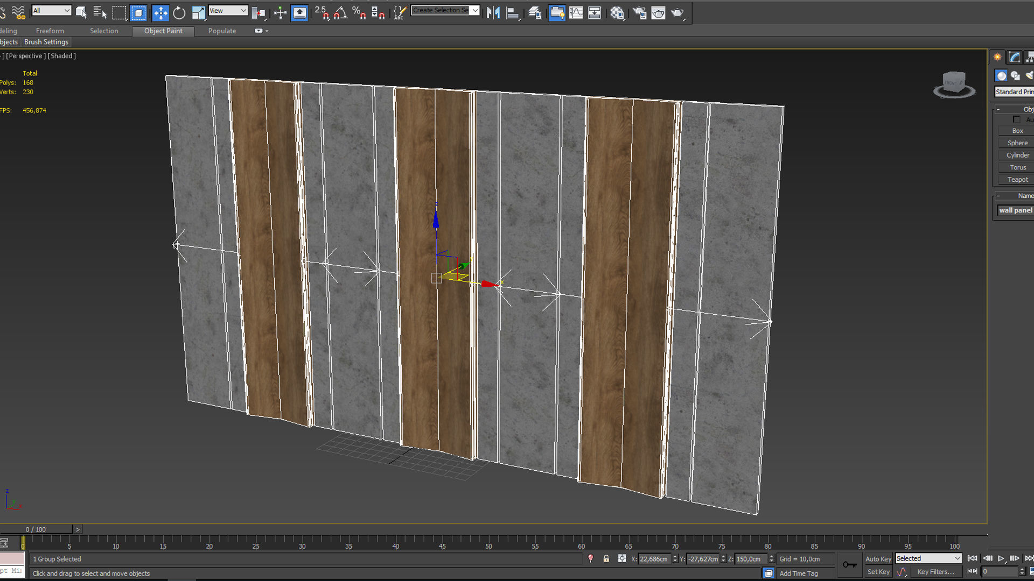
Task: Open the Populate ribbon tab
Action: [x=222, y=31]
